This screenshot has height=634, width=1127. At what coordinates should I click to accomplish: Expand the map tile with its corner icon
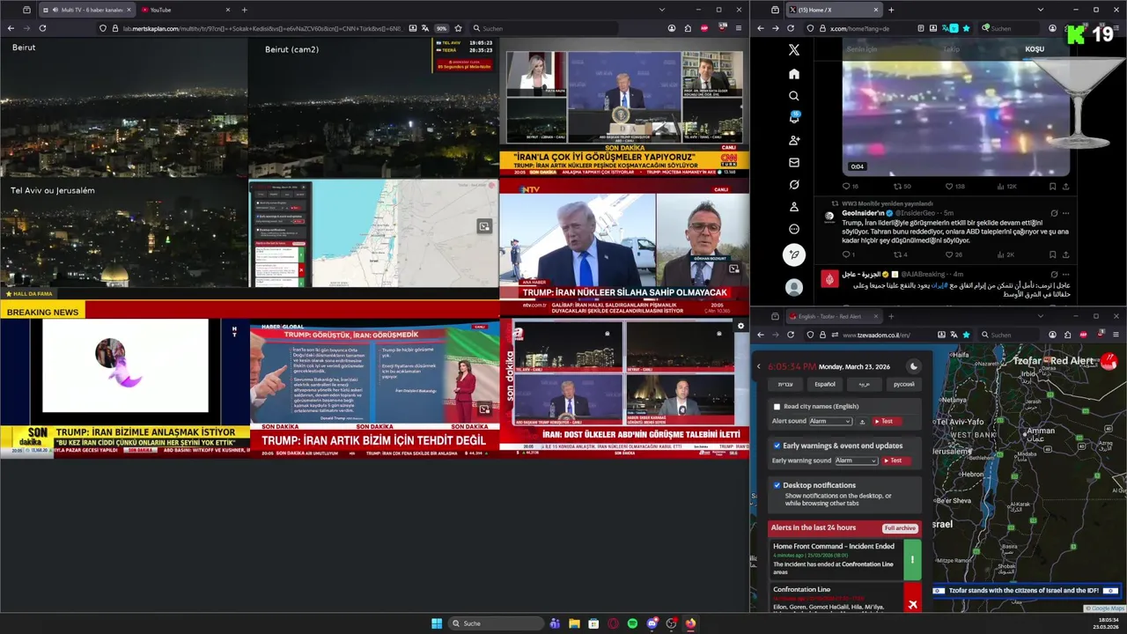point(484,227)
